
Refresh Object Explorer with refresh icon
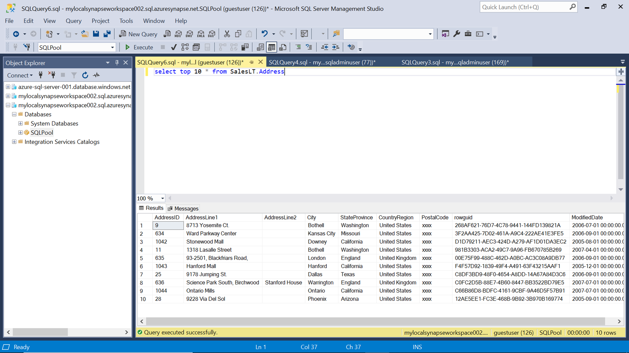pyautogui.click(x=85, y=75)
